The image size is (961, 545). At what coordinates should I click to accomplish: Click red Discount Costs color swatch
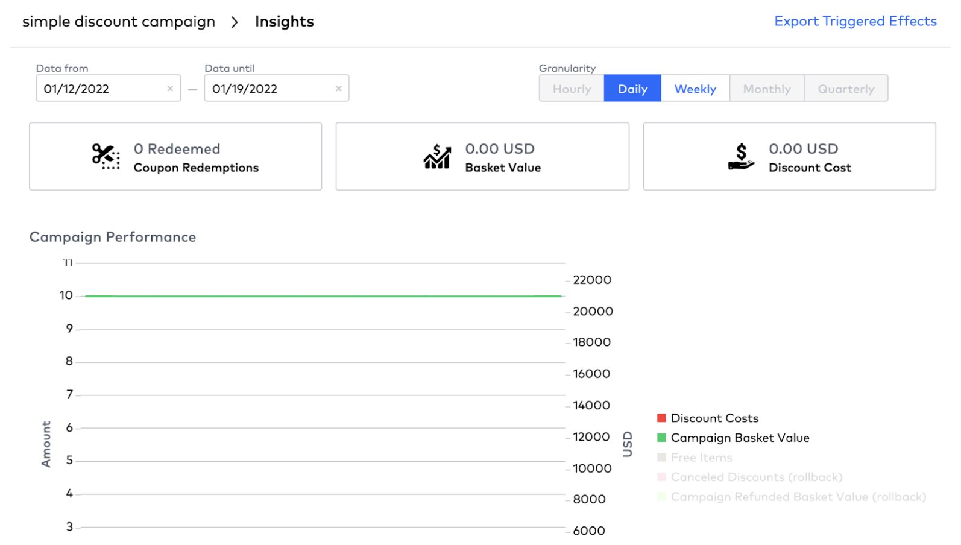[661, 418]
